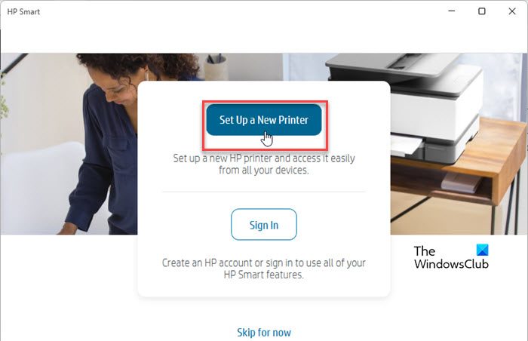Click the divider line above Sign In
This screenshot has height=341, width=528.
[264, 192]
